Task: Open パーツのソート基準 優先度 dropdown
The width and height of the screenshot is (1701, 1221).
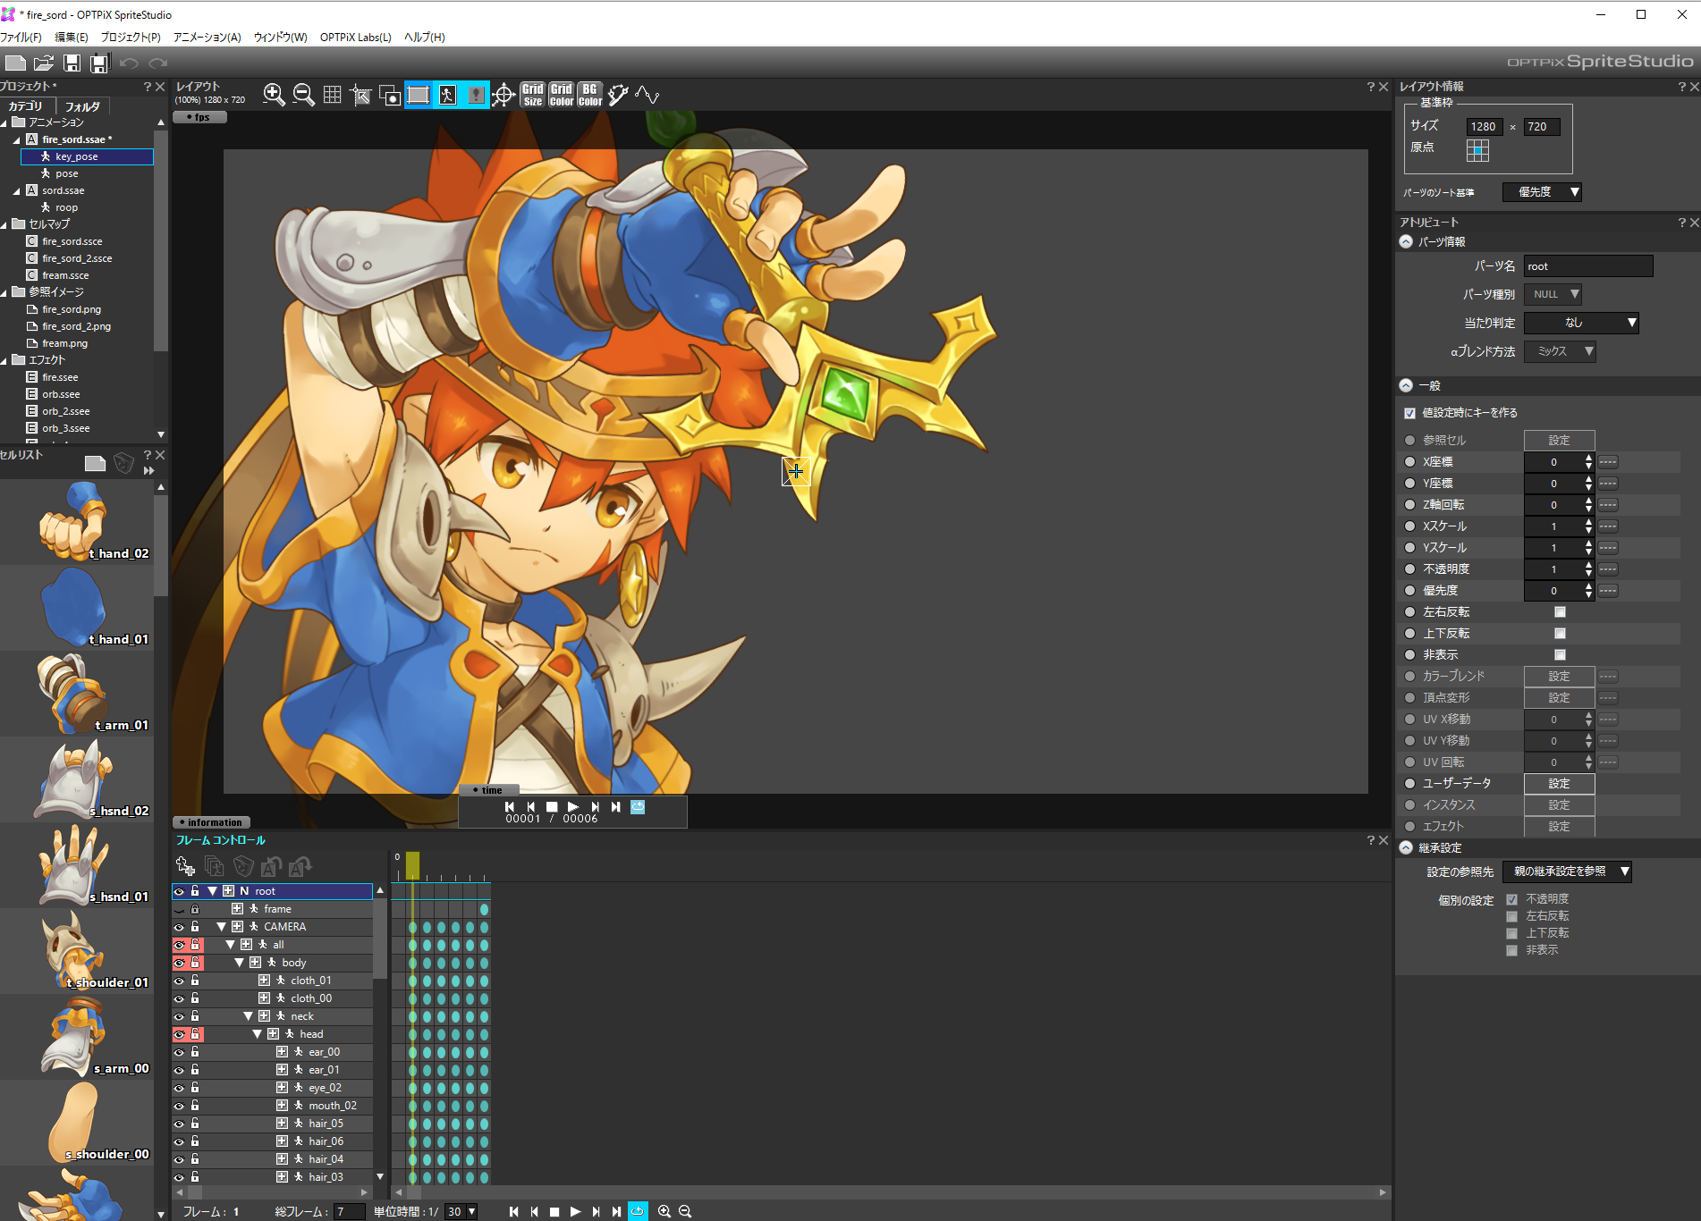Action: coord(1542,192)
